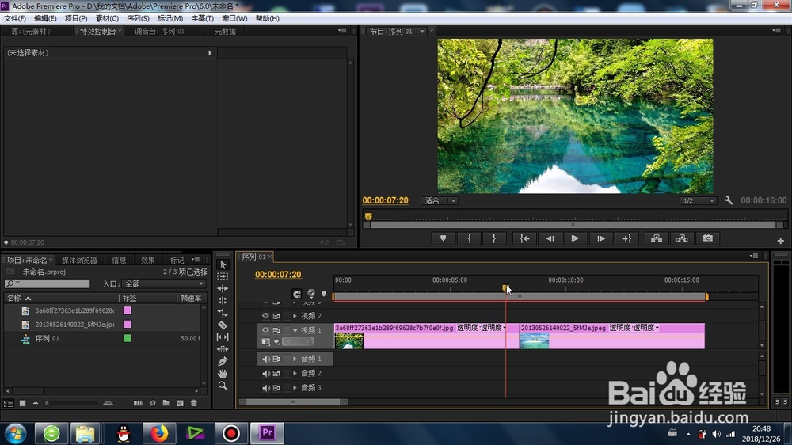This screenshot has height=445, width=792.
Task: Select the Pen tool
Action: 223,362
